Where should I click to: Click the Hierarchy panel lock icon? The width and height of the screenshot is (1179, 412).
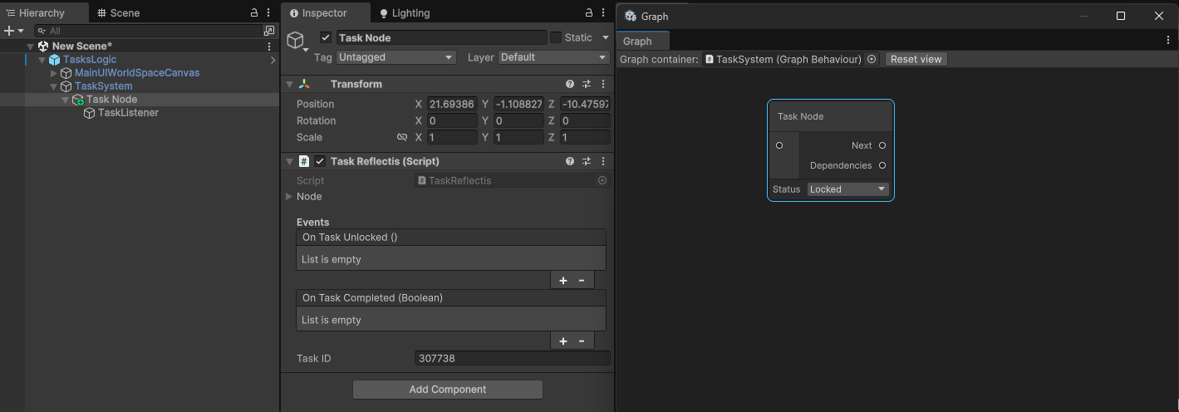(x=254, y=13)
